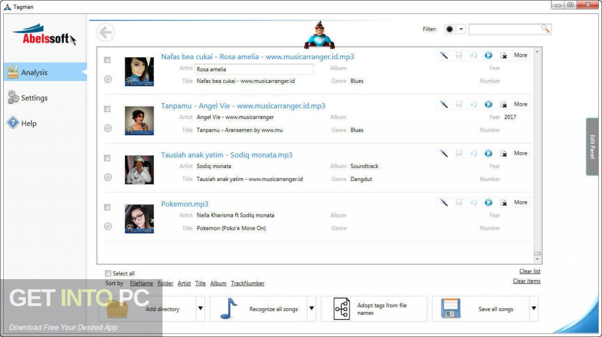Click Save all songs button
Viewport: 602px width, 337px height.
pyautogui.click(x=481, y=309)
